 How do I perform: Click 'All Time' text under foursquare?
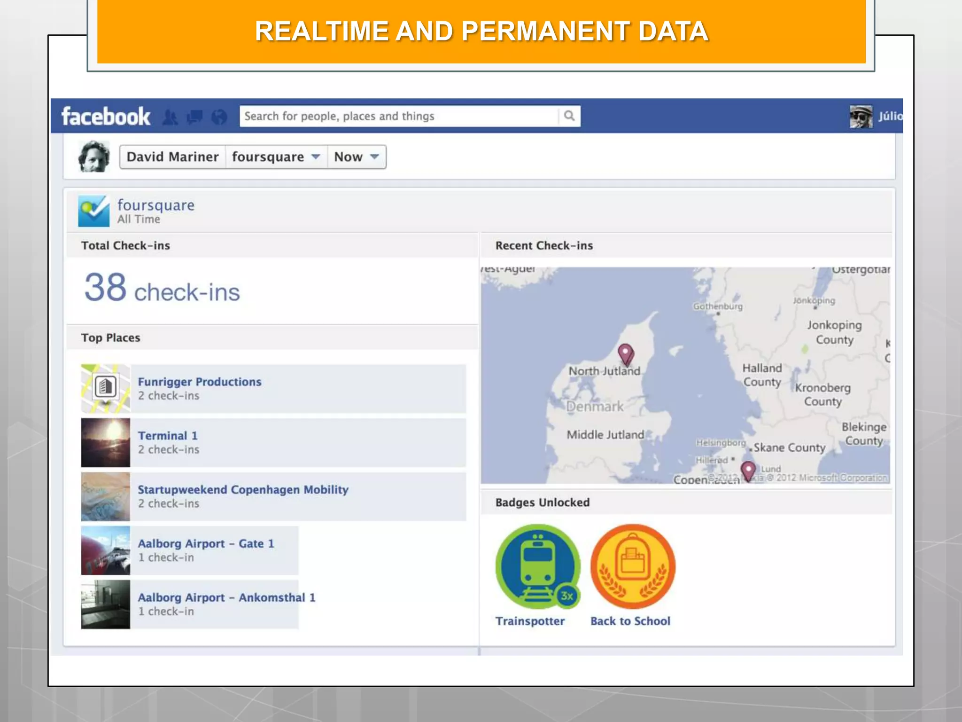click(139, 219)
